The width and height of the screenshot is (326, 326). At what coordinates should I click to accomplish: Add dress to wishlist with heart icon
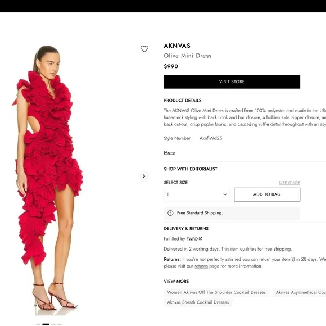point(144,49)
